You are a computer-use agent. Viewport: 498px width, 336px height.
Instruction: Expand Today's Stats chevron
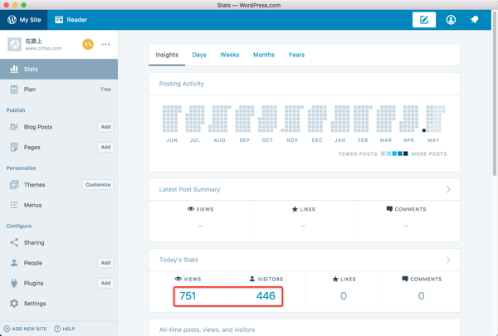(x=448, y=260)
